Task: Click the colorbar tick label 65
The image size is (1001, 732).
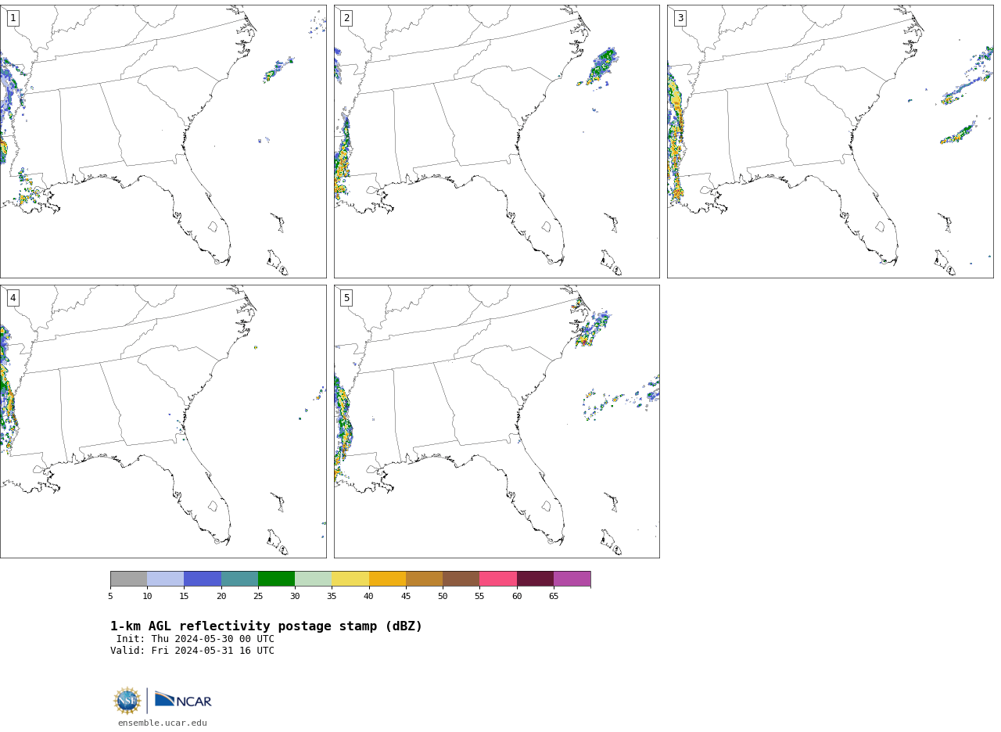Action: tap(554, 597)
